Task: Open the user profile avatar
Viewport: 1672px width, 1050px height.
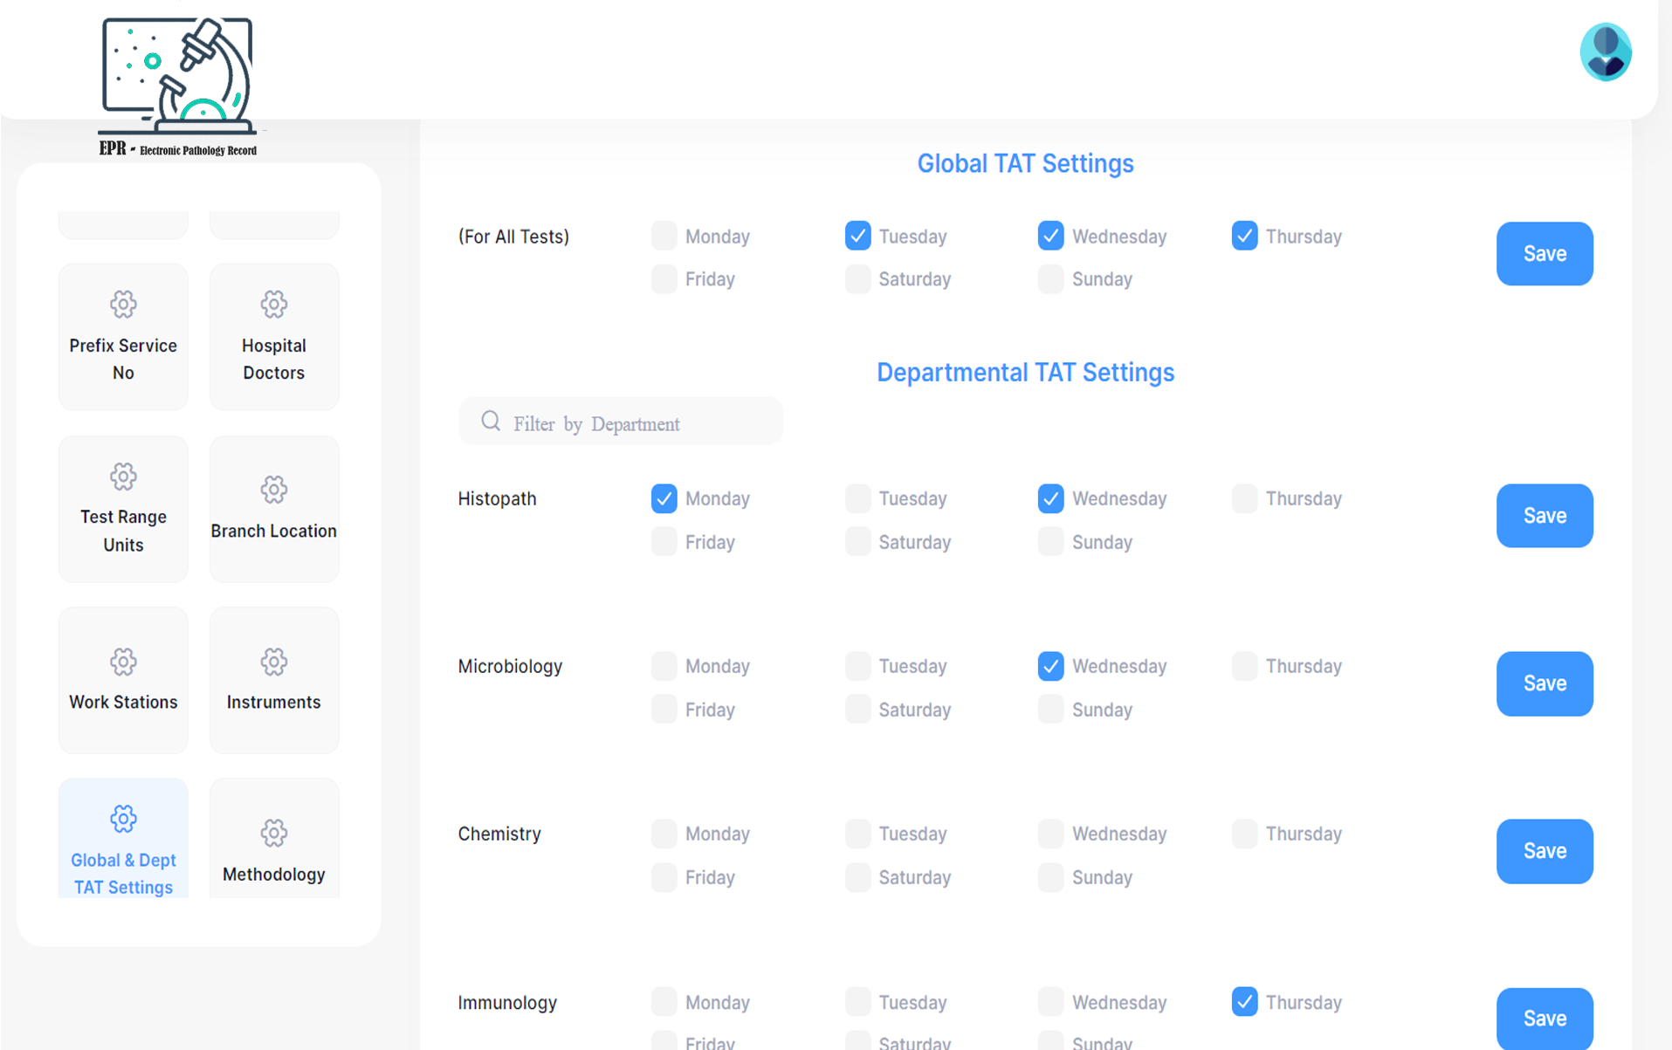Action: pyautogui.click(x=1605, y=52)
